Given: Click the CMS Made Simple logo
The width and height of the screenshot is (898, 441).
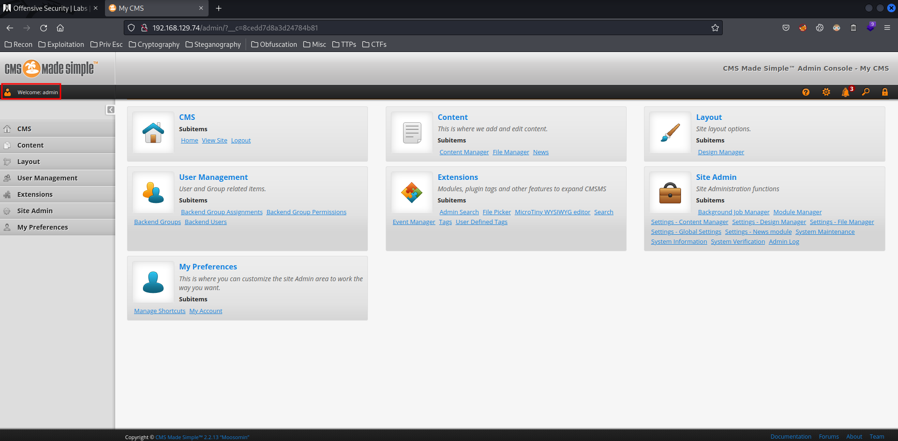Looking at the screenshot, I should (51, 68).
